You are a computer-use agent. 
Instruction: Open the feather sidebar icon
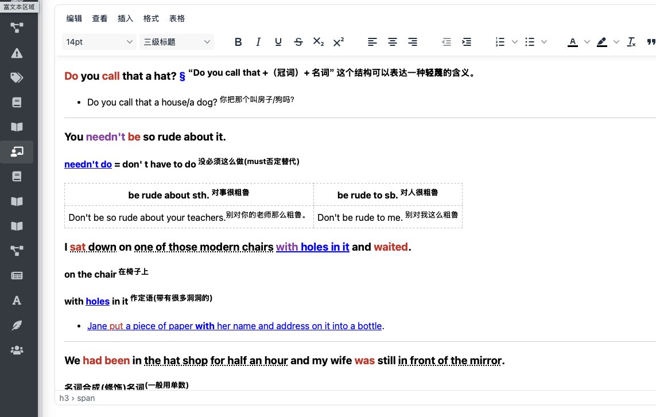[17, 325]
